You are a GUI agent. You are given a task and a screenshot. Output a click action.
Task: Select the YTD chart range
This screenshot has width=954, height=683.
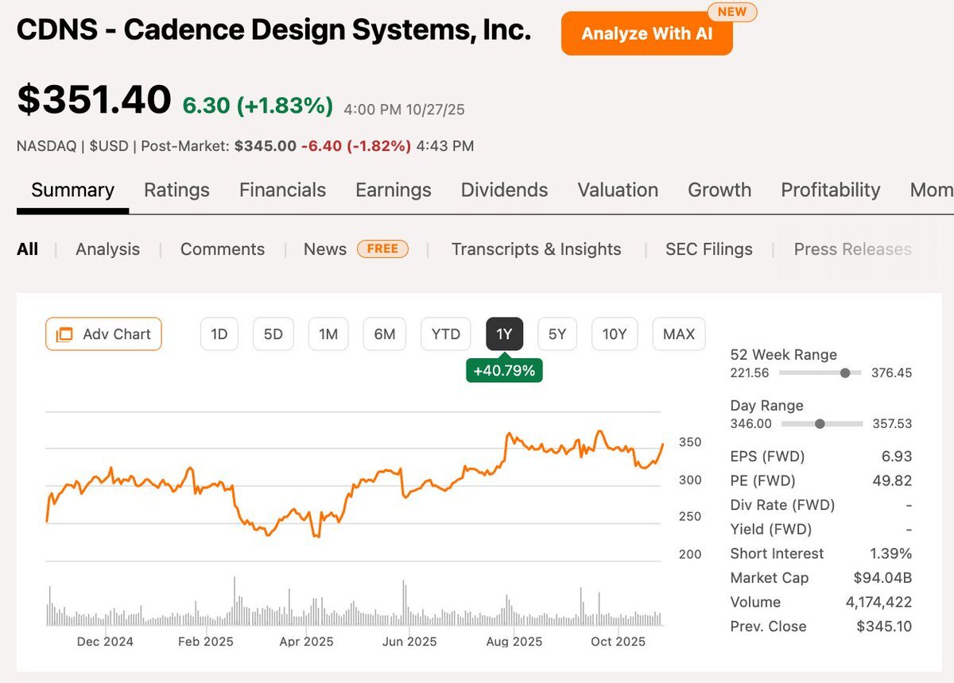445,334
